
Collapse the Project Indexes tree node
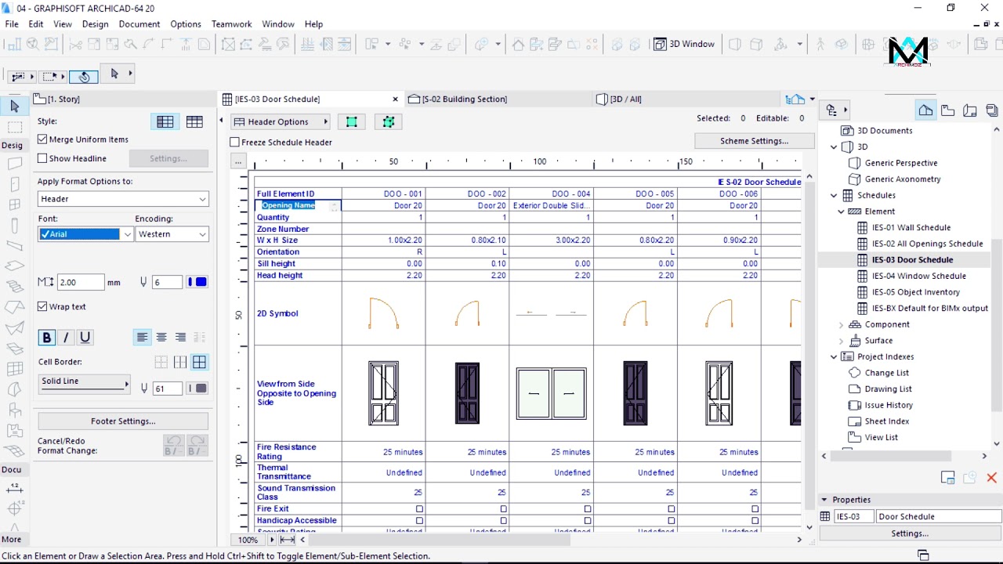click(835, 356)
